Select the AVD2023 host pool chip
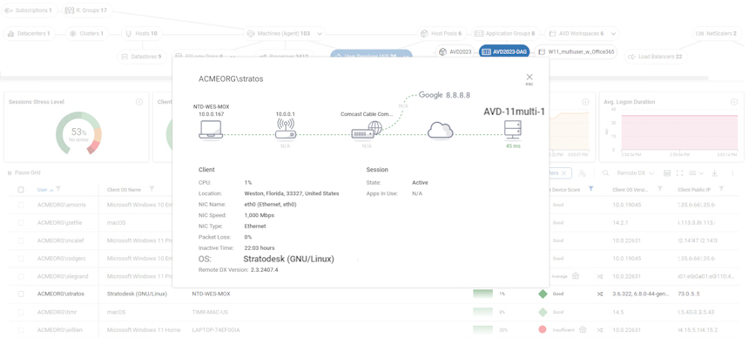 point(455,51)
